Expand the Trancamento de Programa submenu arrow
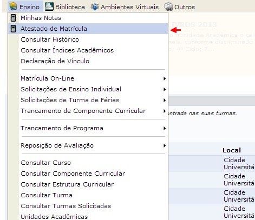The height and width of the screenshot is (220, 255). [165, 128]
